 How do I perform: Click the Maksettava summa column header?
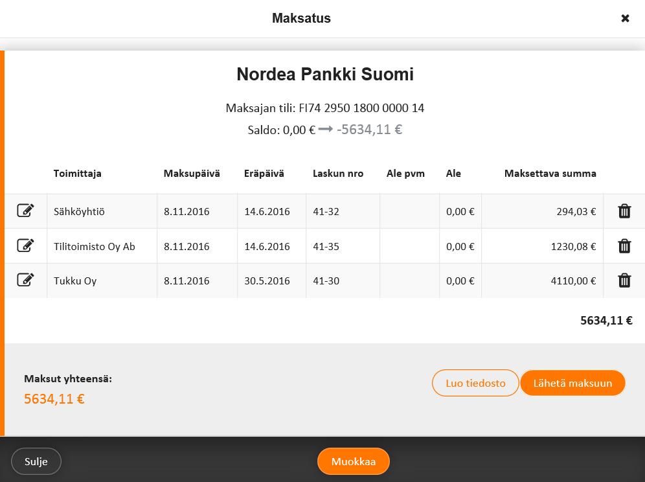(550, 173)
